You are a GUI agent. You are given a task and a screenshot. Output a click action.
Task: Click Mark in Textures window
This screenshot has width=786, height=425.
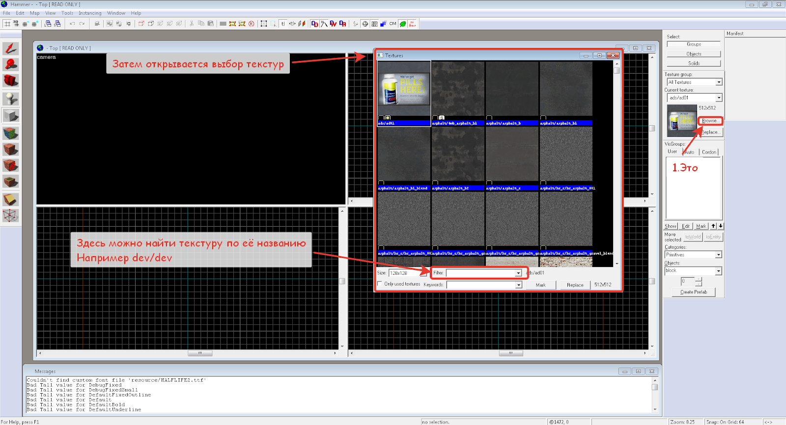pyautogui.click(x=541, y=285)
